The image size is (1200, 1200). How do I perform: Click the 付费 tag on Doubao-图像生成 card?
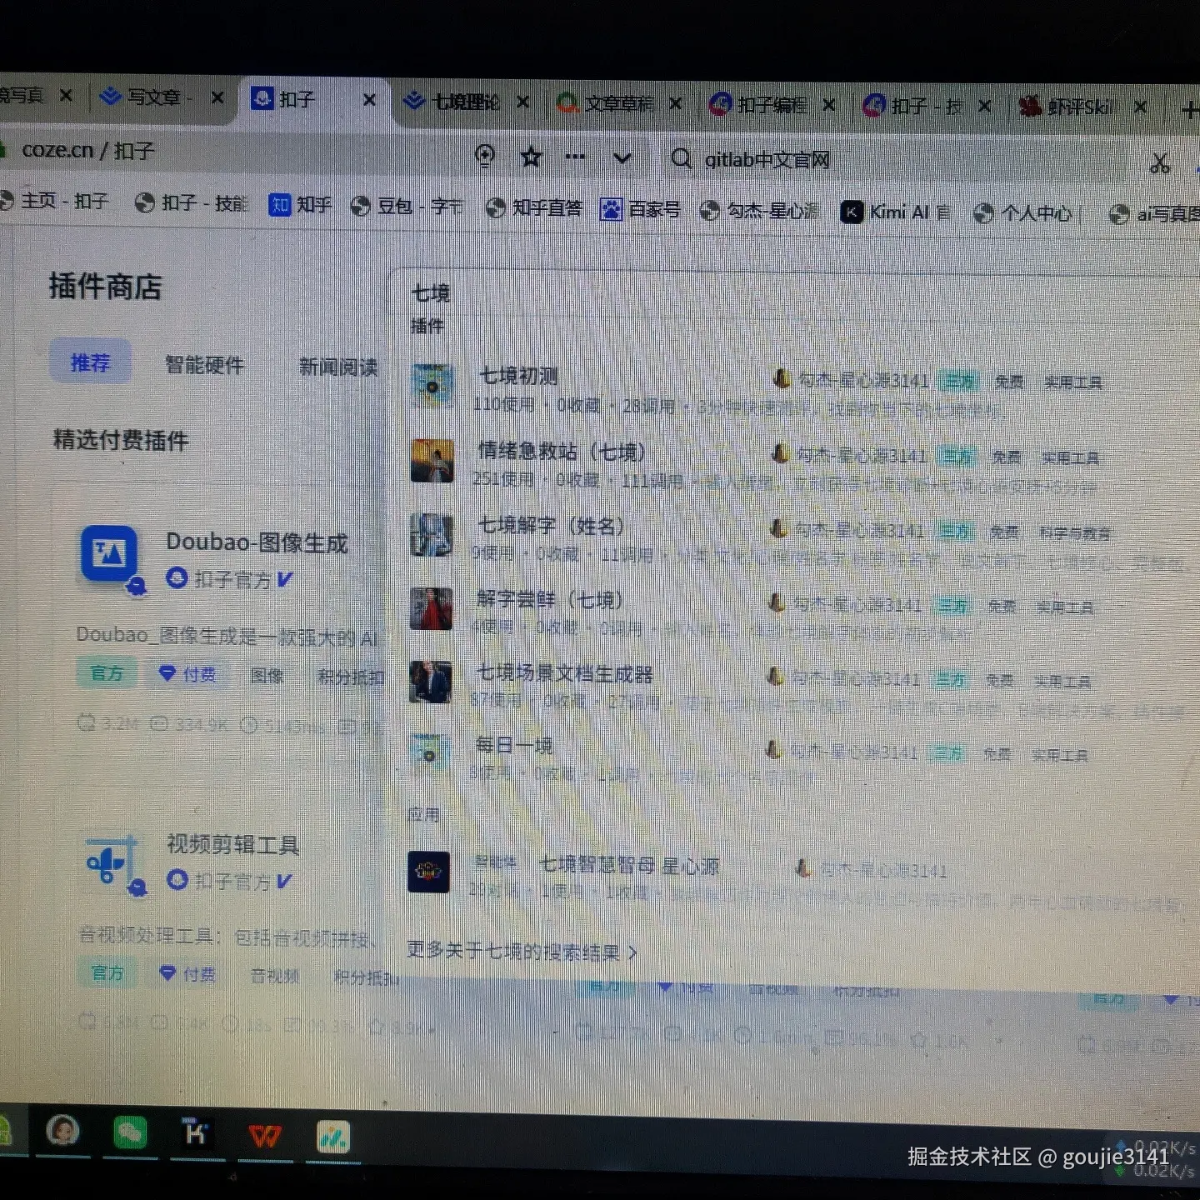188,673
